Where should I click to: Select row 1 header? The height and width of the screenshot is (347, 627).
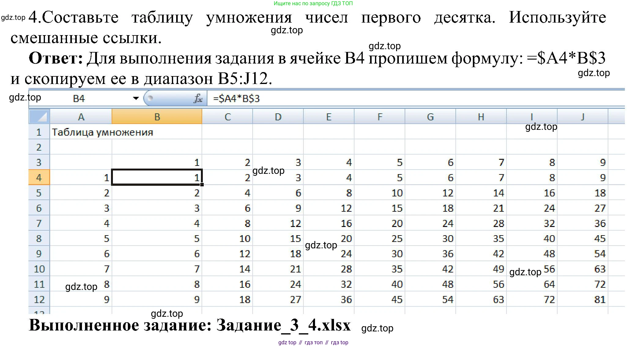[x=39, y=132]
